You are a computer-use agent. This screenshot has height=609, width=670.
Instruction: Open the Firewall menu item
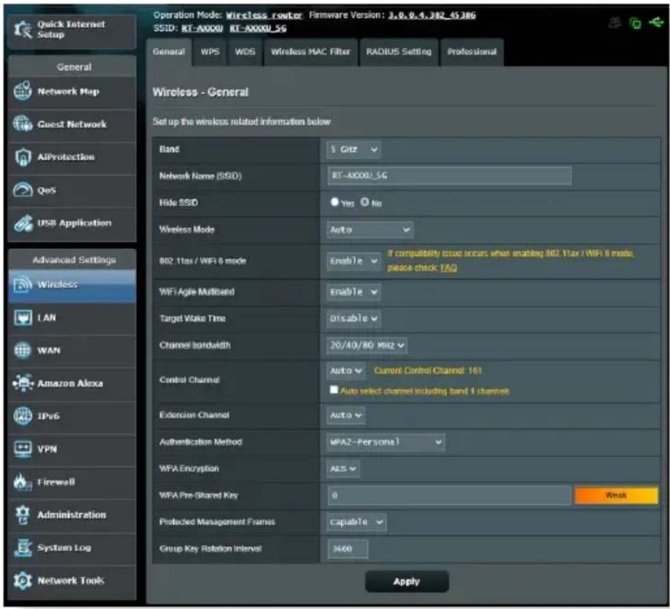click(72, 482)
